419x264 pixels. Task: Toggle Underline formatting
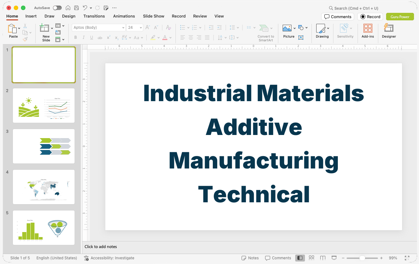pyautogui.click(x=92, y=38)
